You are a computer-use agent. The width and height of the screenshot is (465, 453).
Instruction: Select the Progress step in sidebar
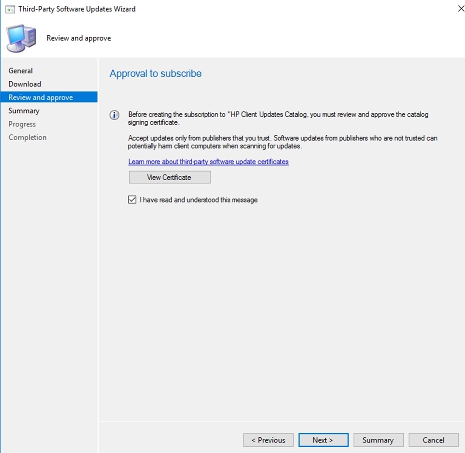(22, 124)
